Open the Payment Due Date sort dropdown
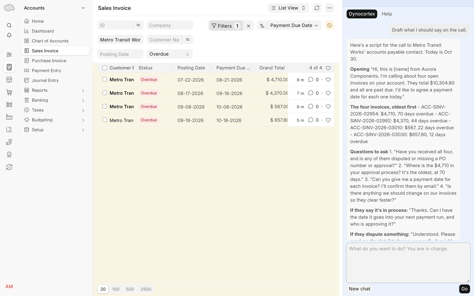 pos(294,25)
